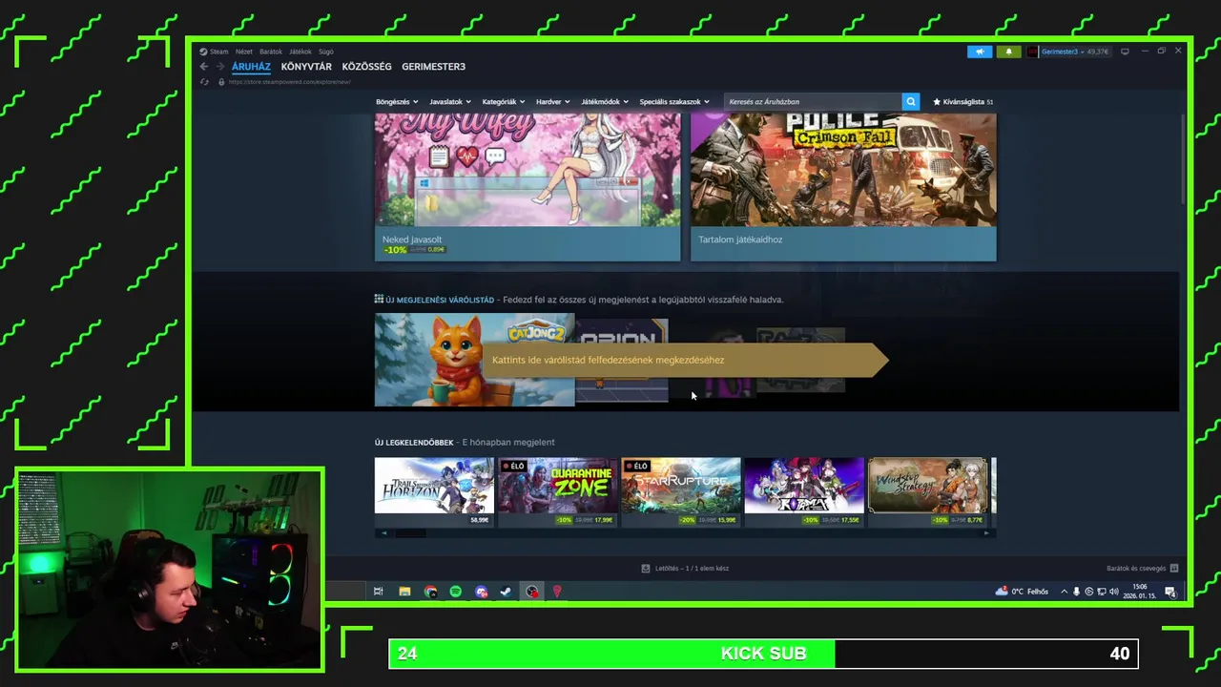Screen dimensions: 1221x687
Task: Switch to the ÁRUHÁZ tab
Action: [x=251, y=67]
